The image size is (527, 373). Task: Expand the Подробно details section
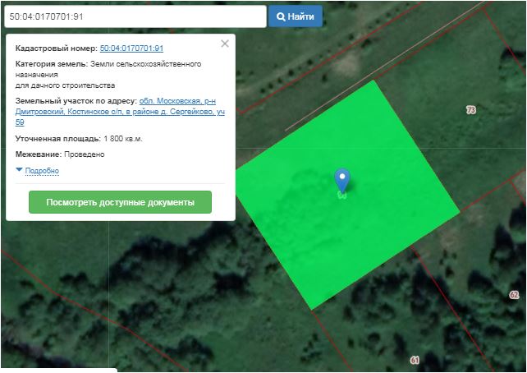42,171
